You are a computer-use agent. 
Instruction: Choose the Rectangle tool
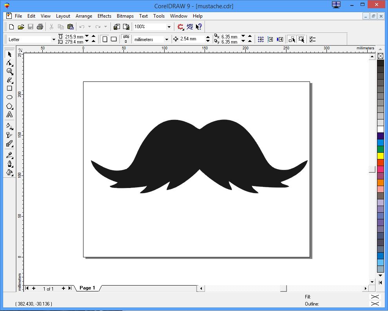(9, 88)
